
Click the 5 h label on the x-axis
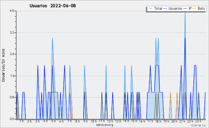[53, 121]
